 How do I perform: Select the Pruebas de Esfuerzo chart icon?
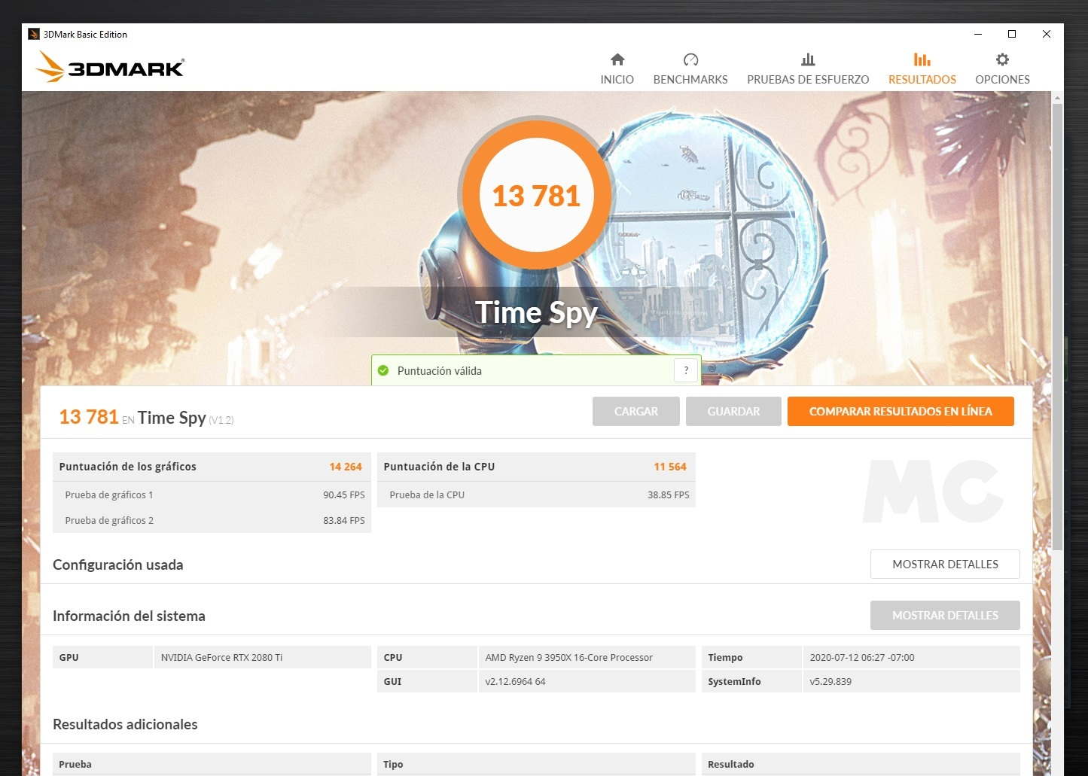[807, 59]
